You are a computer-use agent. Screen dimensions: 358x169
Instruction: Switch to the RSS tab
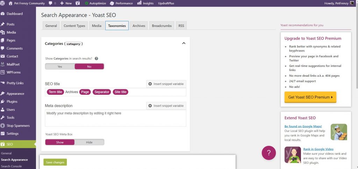181,26
